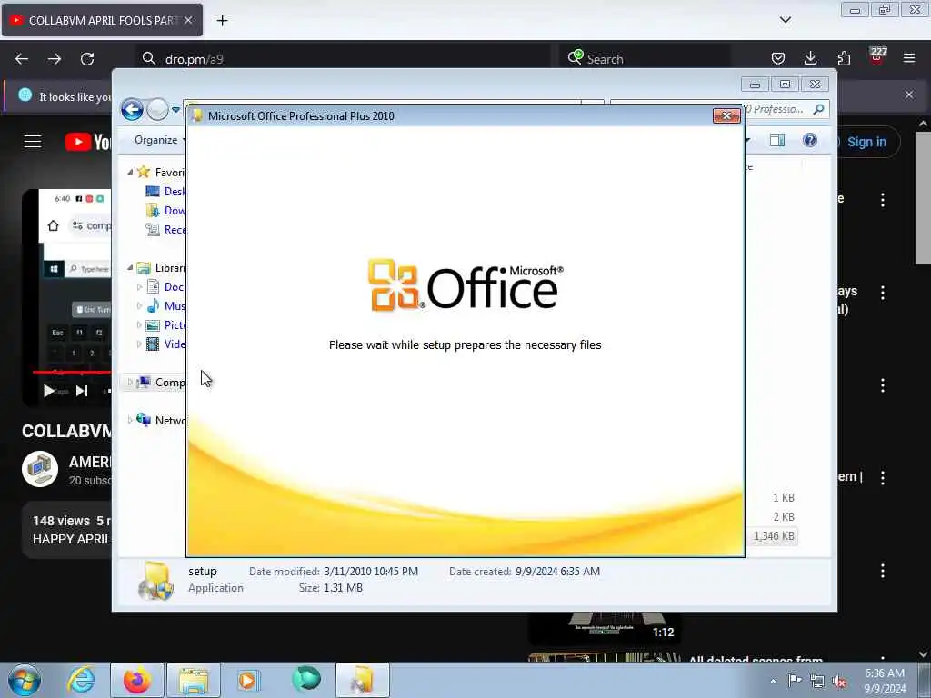Open the Firefox downloads panel
This screenshot has width=931, height=698.
(810, 58)
